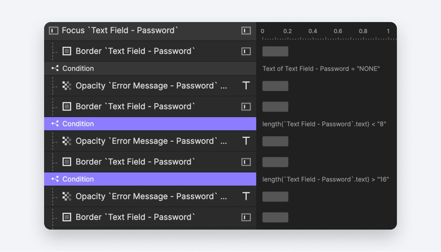Click the Border response icon on first Border row
The image size is (441, 252).
click(67, 51)
